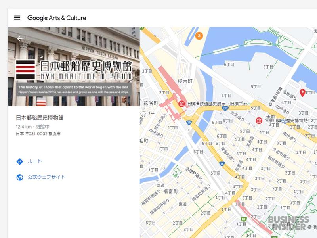Select the red location pin on map
The height and width of the screenshot is (238, 317).
302,93
